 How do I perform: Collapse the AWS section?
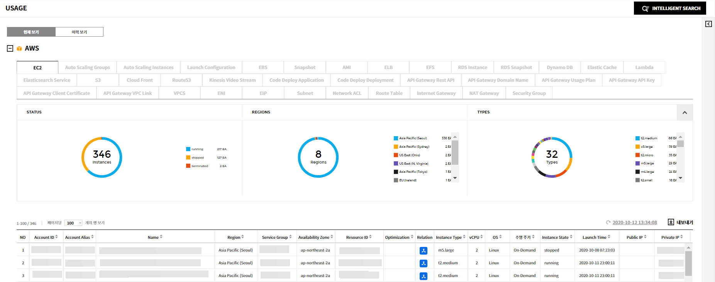pos(10,49)
